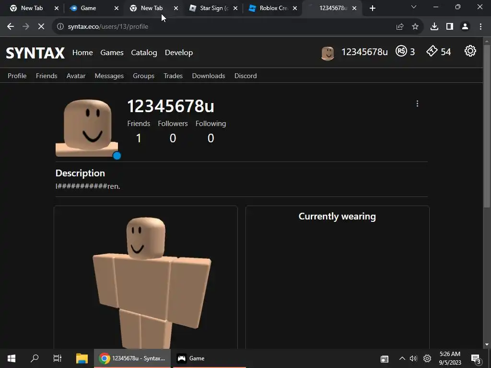Image resolution: width=491 pixels, height=368 pixels.
Task: Click the tickets currency icon
Action: [432, 51]
